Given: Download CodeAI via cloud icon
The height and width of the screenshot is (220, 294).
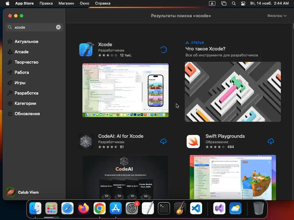Looking at the screenshot, I should click(x=163, y=142).
